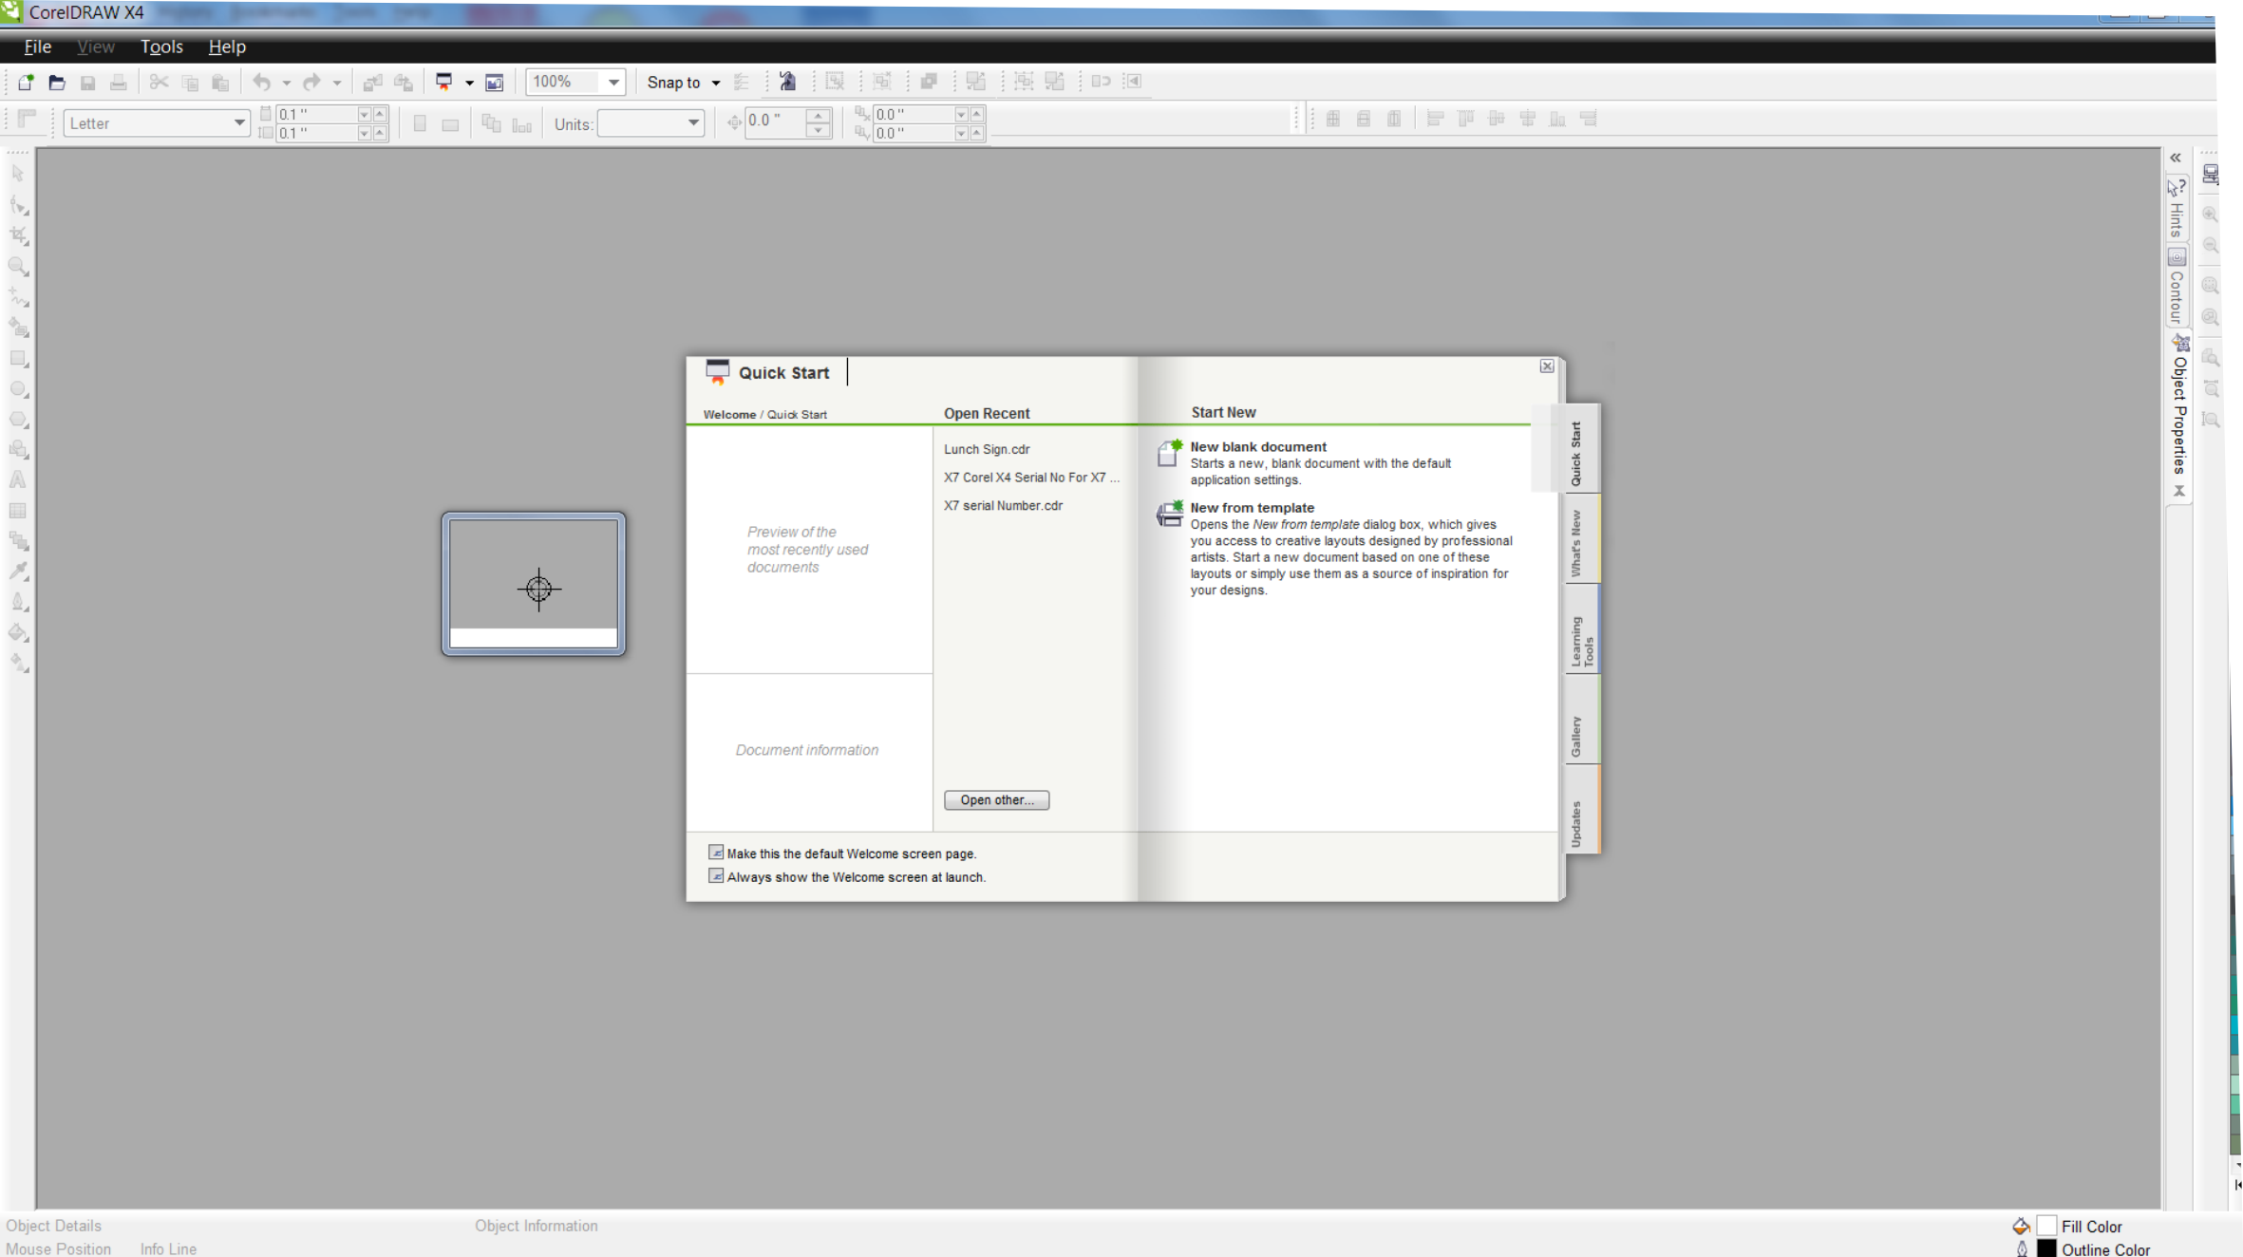
Task: Open the Help menu
Action: [227, 47]
